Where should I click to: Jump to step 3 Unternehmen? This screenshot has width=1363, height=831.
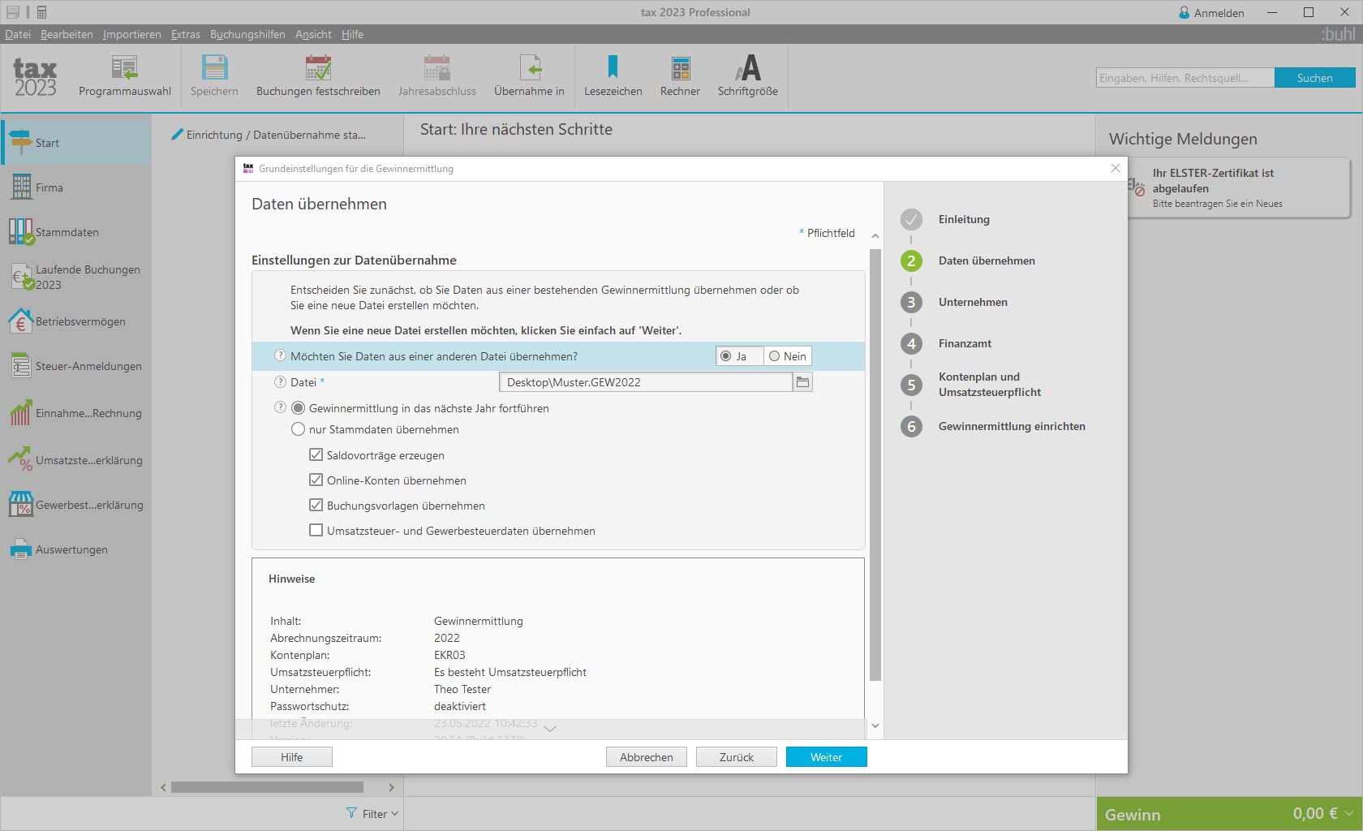tap(954, 302)
